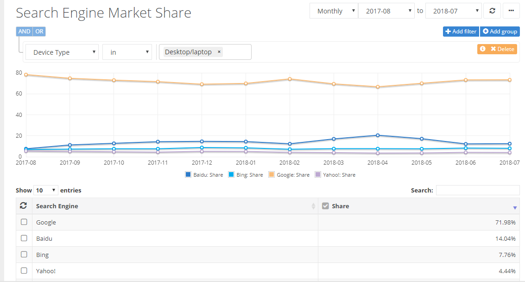Tick the Baidu row checkbox
Image resolution: width=525 pixels, height=282 pixels.
coord(24,238)
